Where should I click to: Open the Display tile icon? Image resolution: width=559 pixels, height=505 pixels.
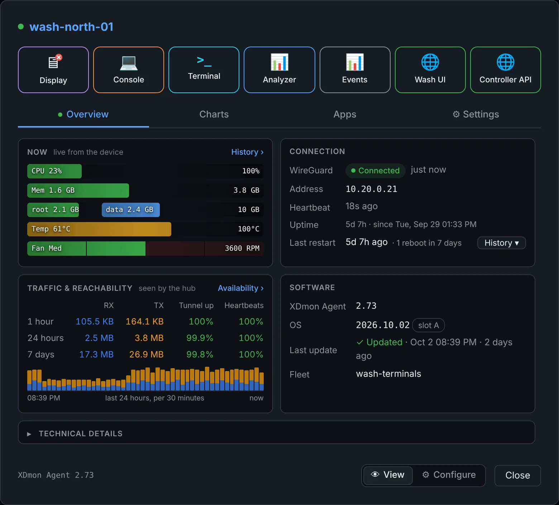[55, 62]
